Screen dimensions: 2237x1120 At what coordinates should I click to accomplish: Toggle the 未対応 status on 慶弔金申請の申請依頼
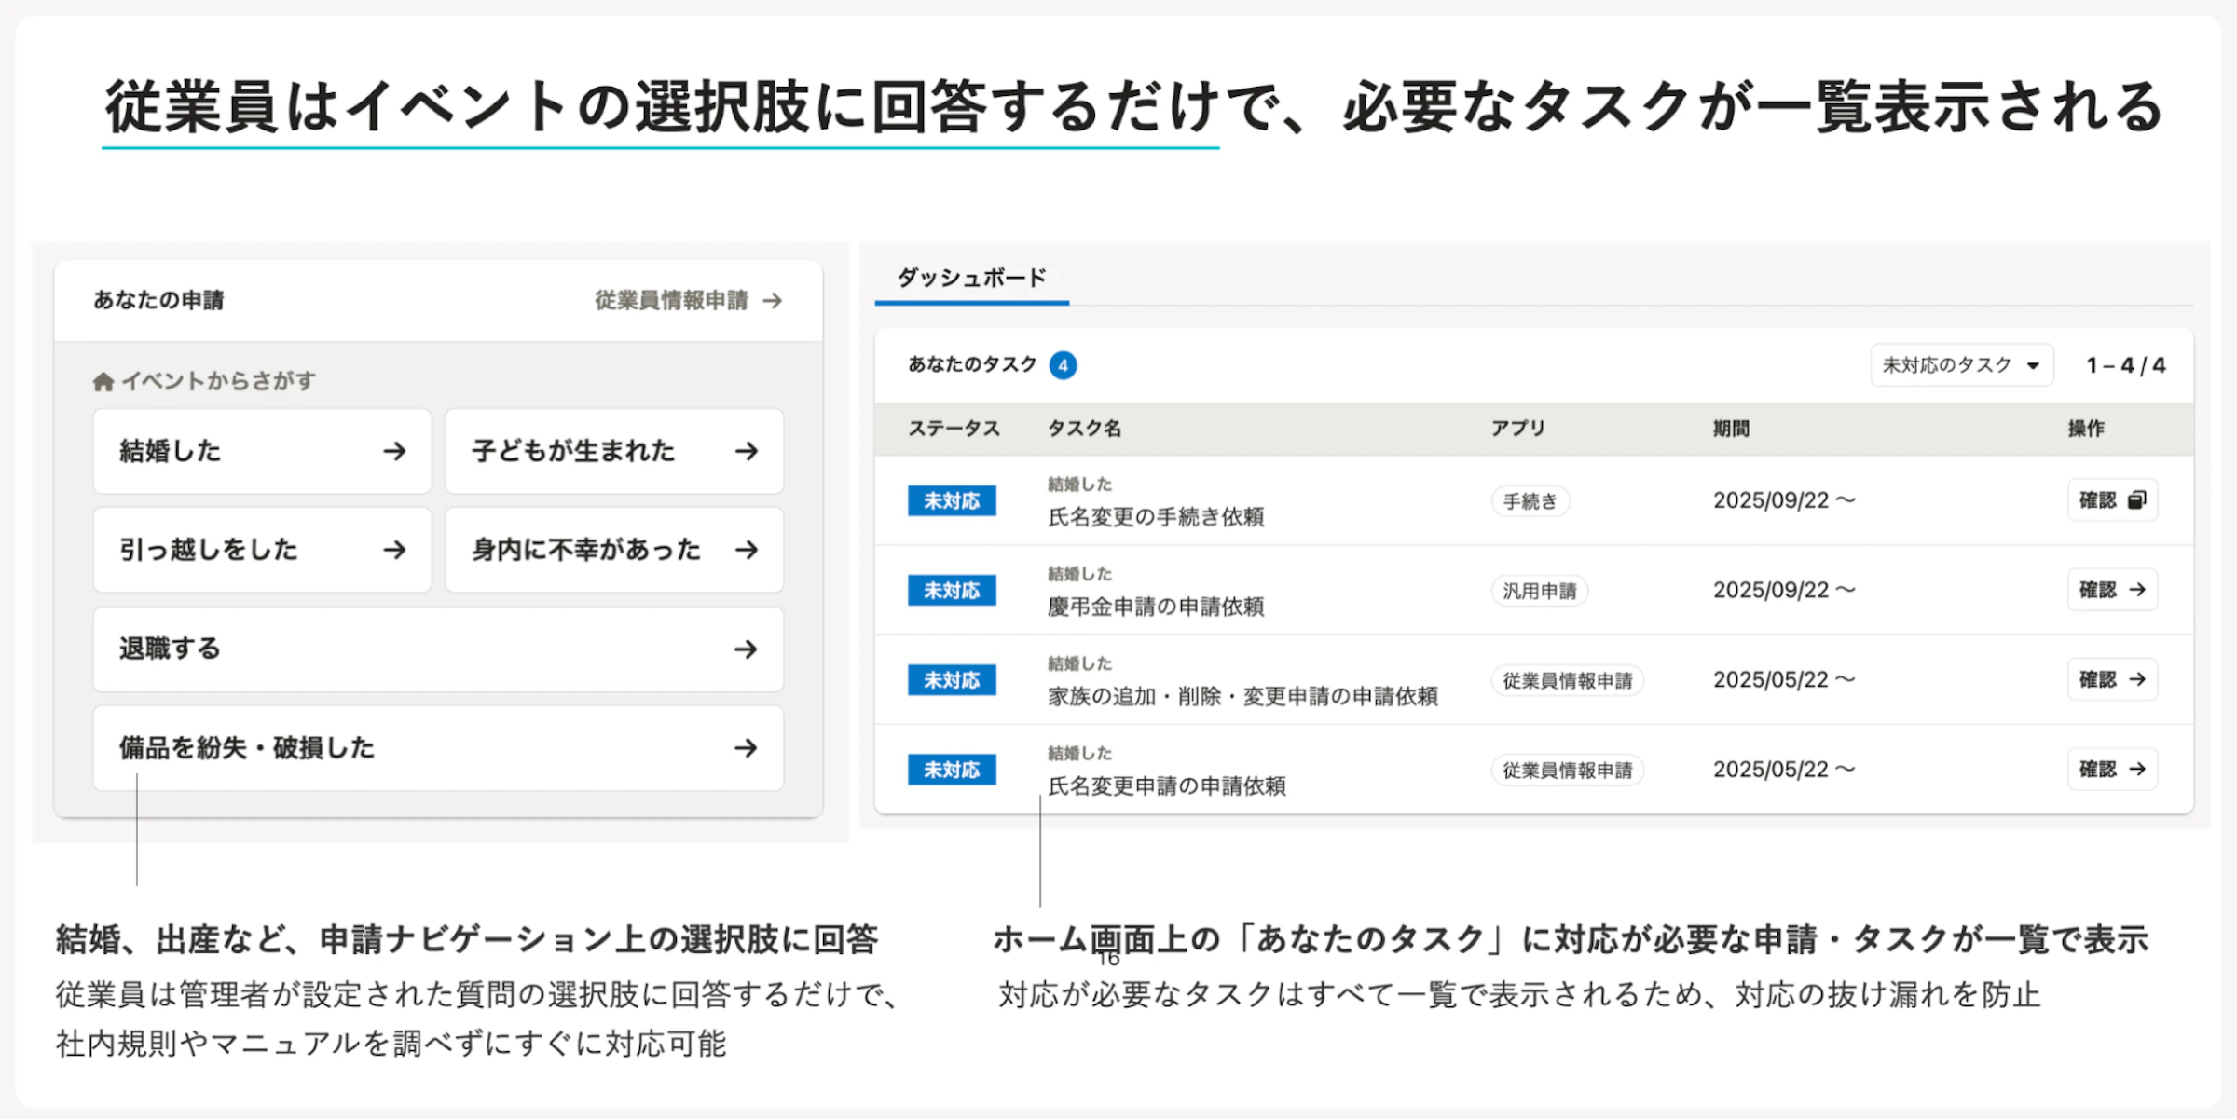(951, 590)
